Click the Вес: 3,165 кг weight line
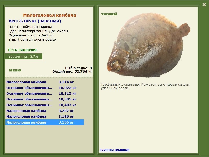209x157 pixels. coord(35,21)
